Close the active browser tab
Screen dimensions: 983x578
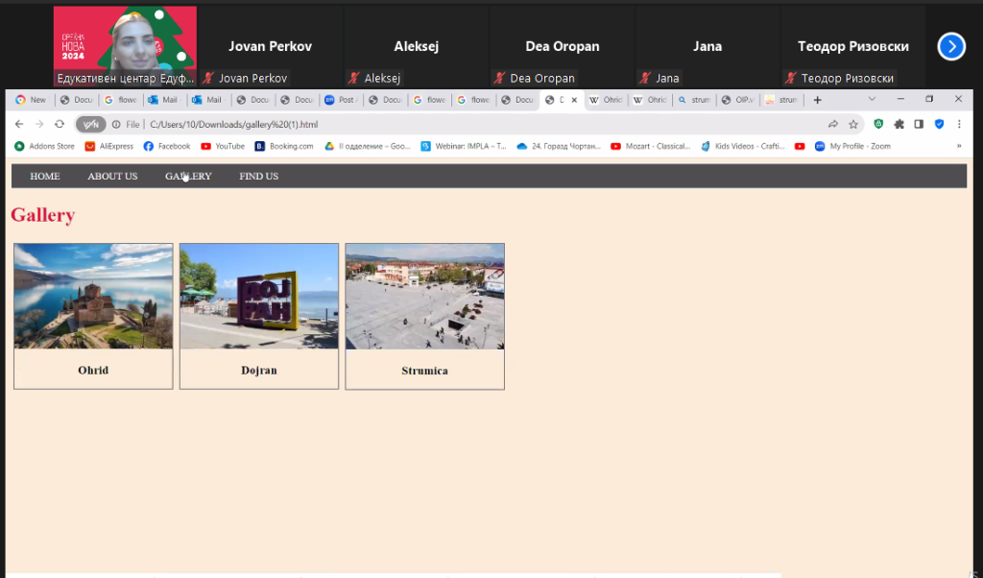pos(574,100)
